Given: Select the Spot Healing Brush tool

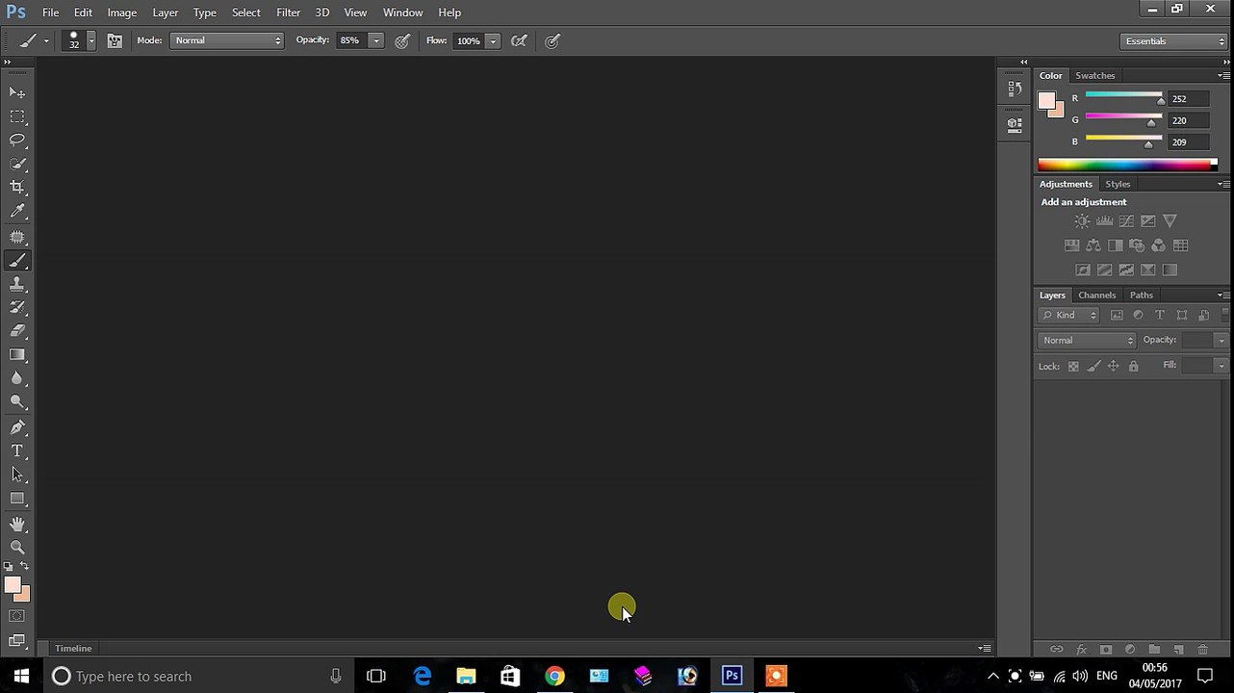Looking at the screenshot, I should pos(17,237).
